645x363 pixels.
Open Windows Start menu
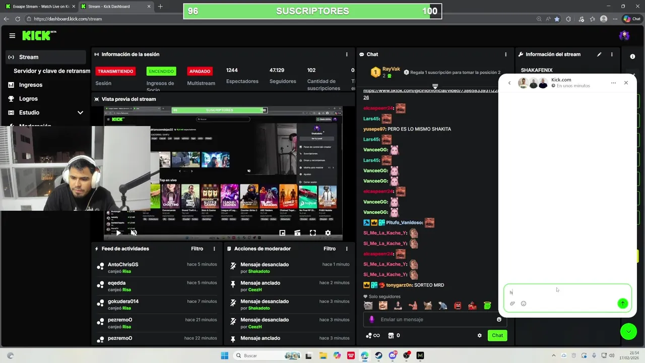(225, 355)
